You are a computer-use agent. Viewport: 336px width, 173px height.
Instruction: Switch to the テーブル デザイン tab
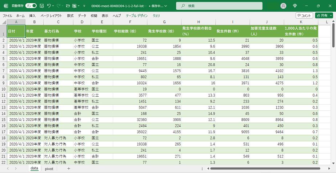137,16
